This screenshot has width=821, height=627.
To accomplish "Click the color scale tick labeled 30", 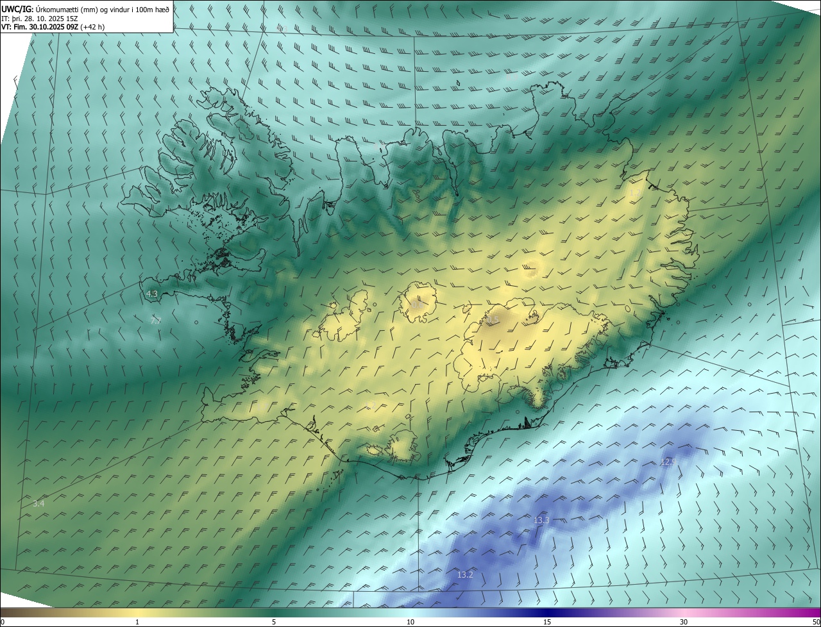I will point(684,622).
